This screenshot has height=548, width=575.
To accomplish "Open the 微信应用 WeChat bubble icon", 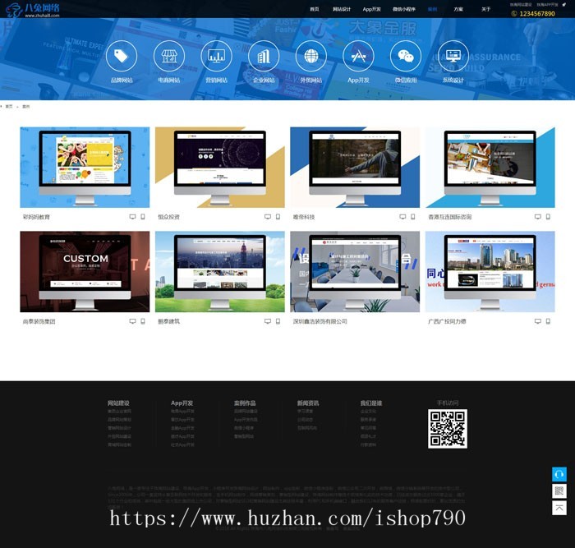I will (406, 56).
